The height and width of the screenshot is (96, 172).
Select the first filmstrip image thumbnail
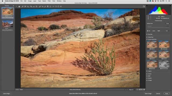click(8, 11)
